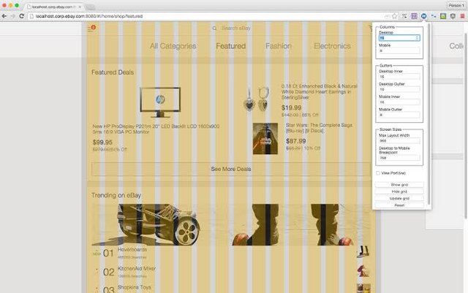Open Star Wars: The Complete Saga link
The image size is (468, 293).
pyautogui.click(x=319, y=128)
